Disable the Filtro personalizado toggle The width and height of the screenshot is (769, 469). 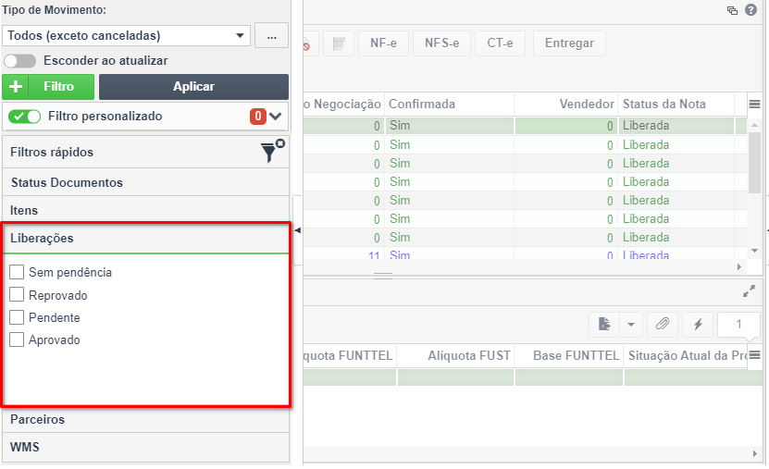(x=24, y=117)
